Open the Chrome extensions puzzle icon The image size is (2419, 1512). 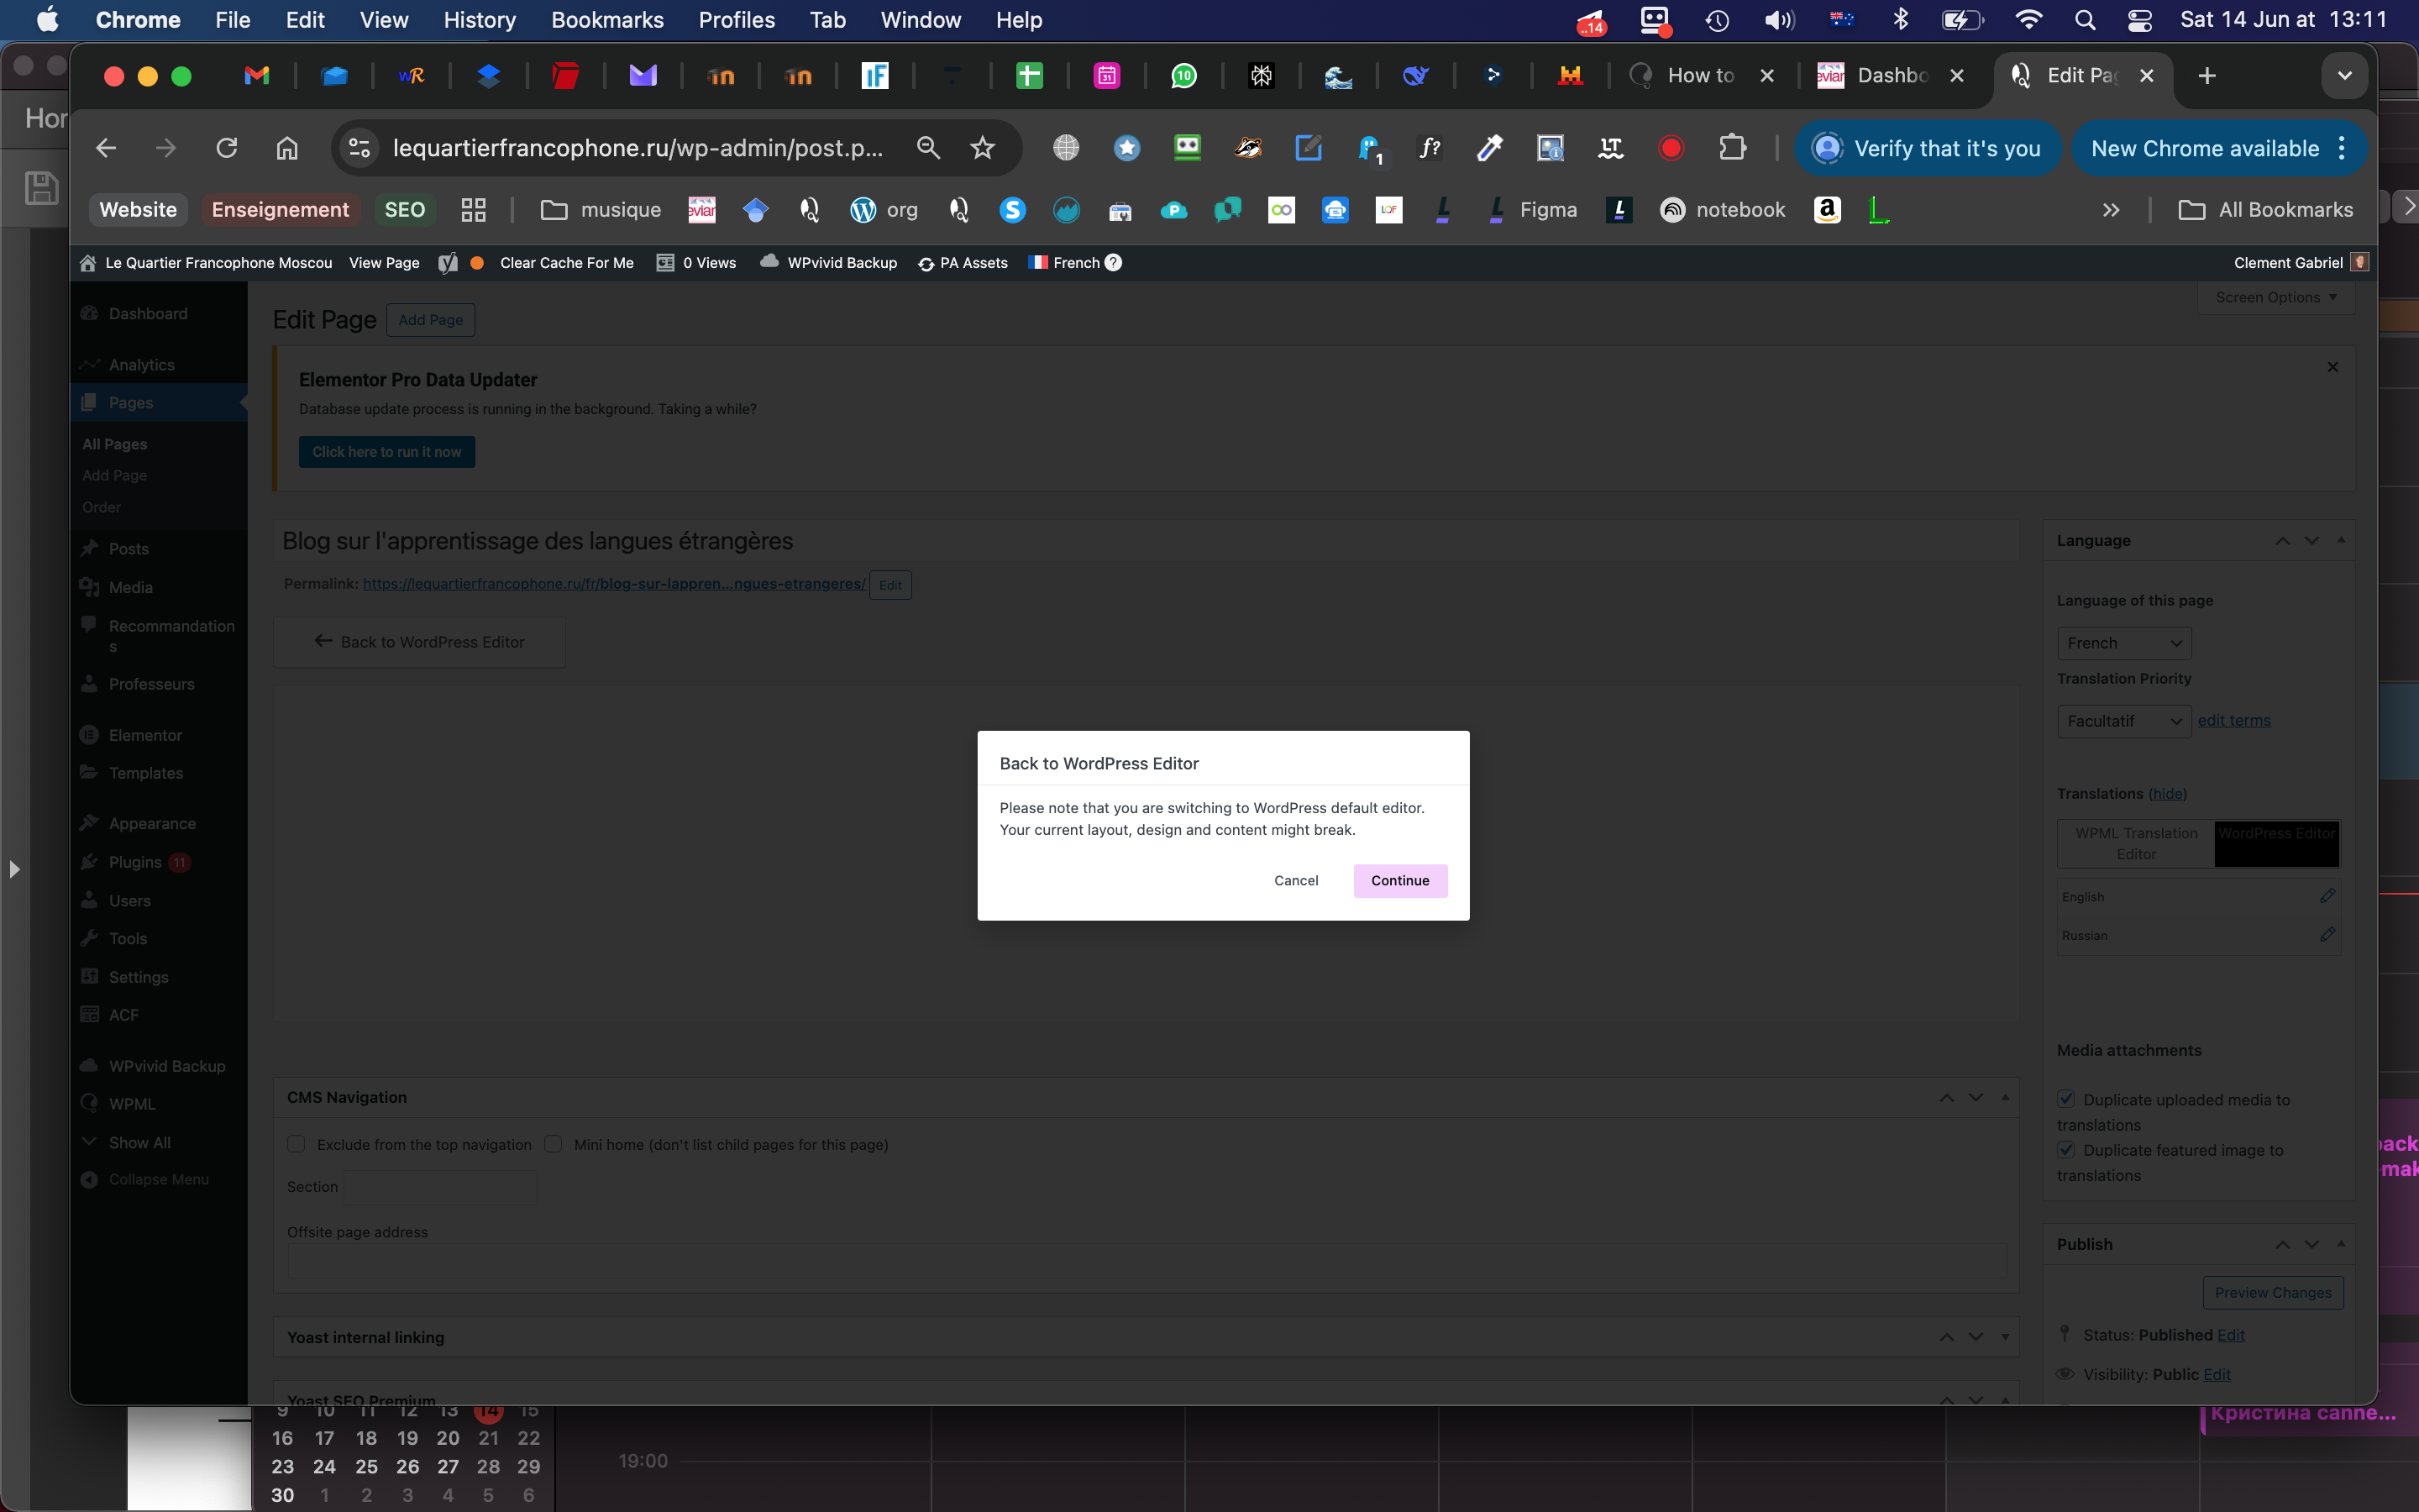coord(1732,148)
